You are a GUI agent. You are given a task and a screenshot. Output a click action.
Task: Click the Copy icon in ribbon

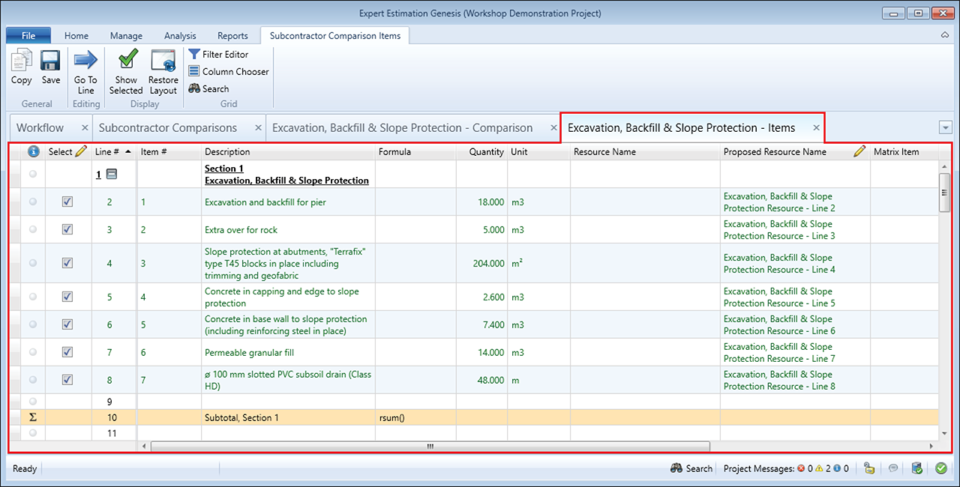[x=21, y=61]
